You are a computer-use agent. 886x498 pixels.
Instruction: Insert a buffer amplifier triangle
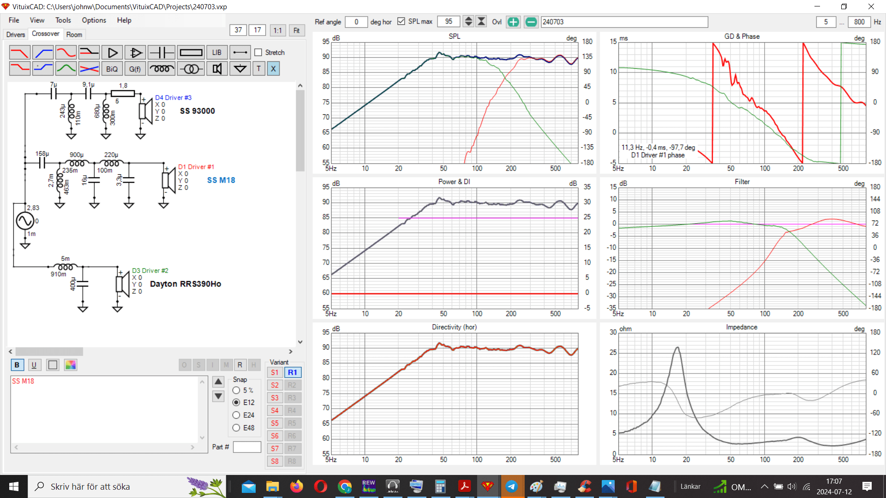(x=112, y=53)
